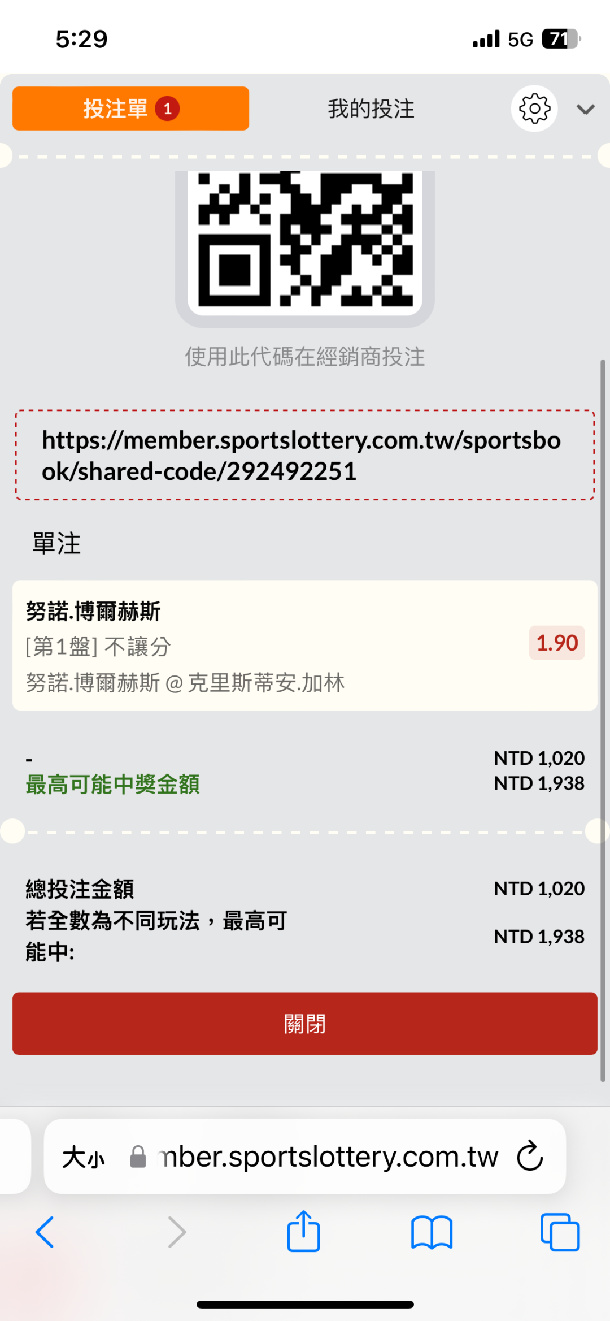Collapse the bet slip with chevron arrow
610x1321 pixels.
[x=586, y=109]
